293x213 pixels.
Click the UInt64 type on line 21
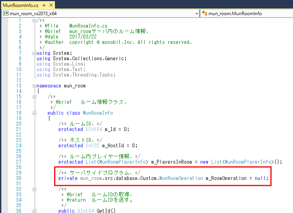coord(94,129)
